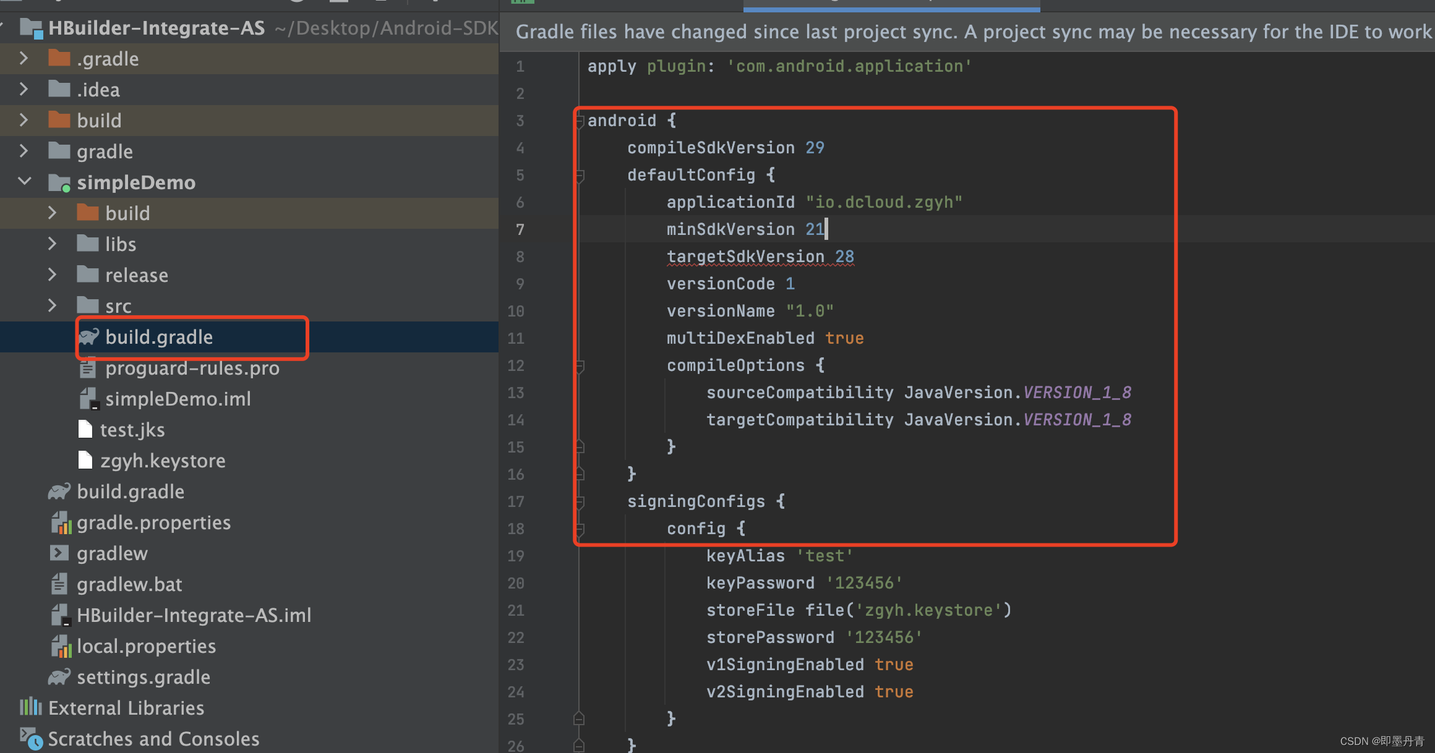Select build.gradle under simpleDemo
Viewport: 1435px width, 753px height.
(158, 337)
